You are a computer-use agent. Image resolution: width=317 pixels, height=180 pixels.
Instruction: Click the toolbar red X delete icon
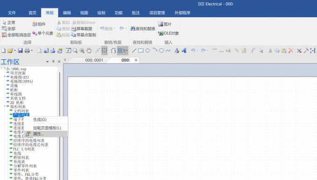tap(291, 50)
